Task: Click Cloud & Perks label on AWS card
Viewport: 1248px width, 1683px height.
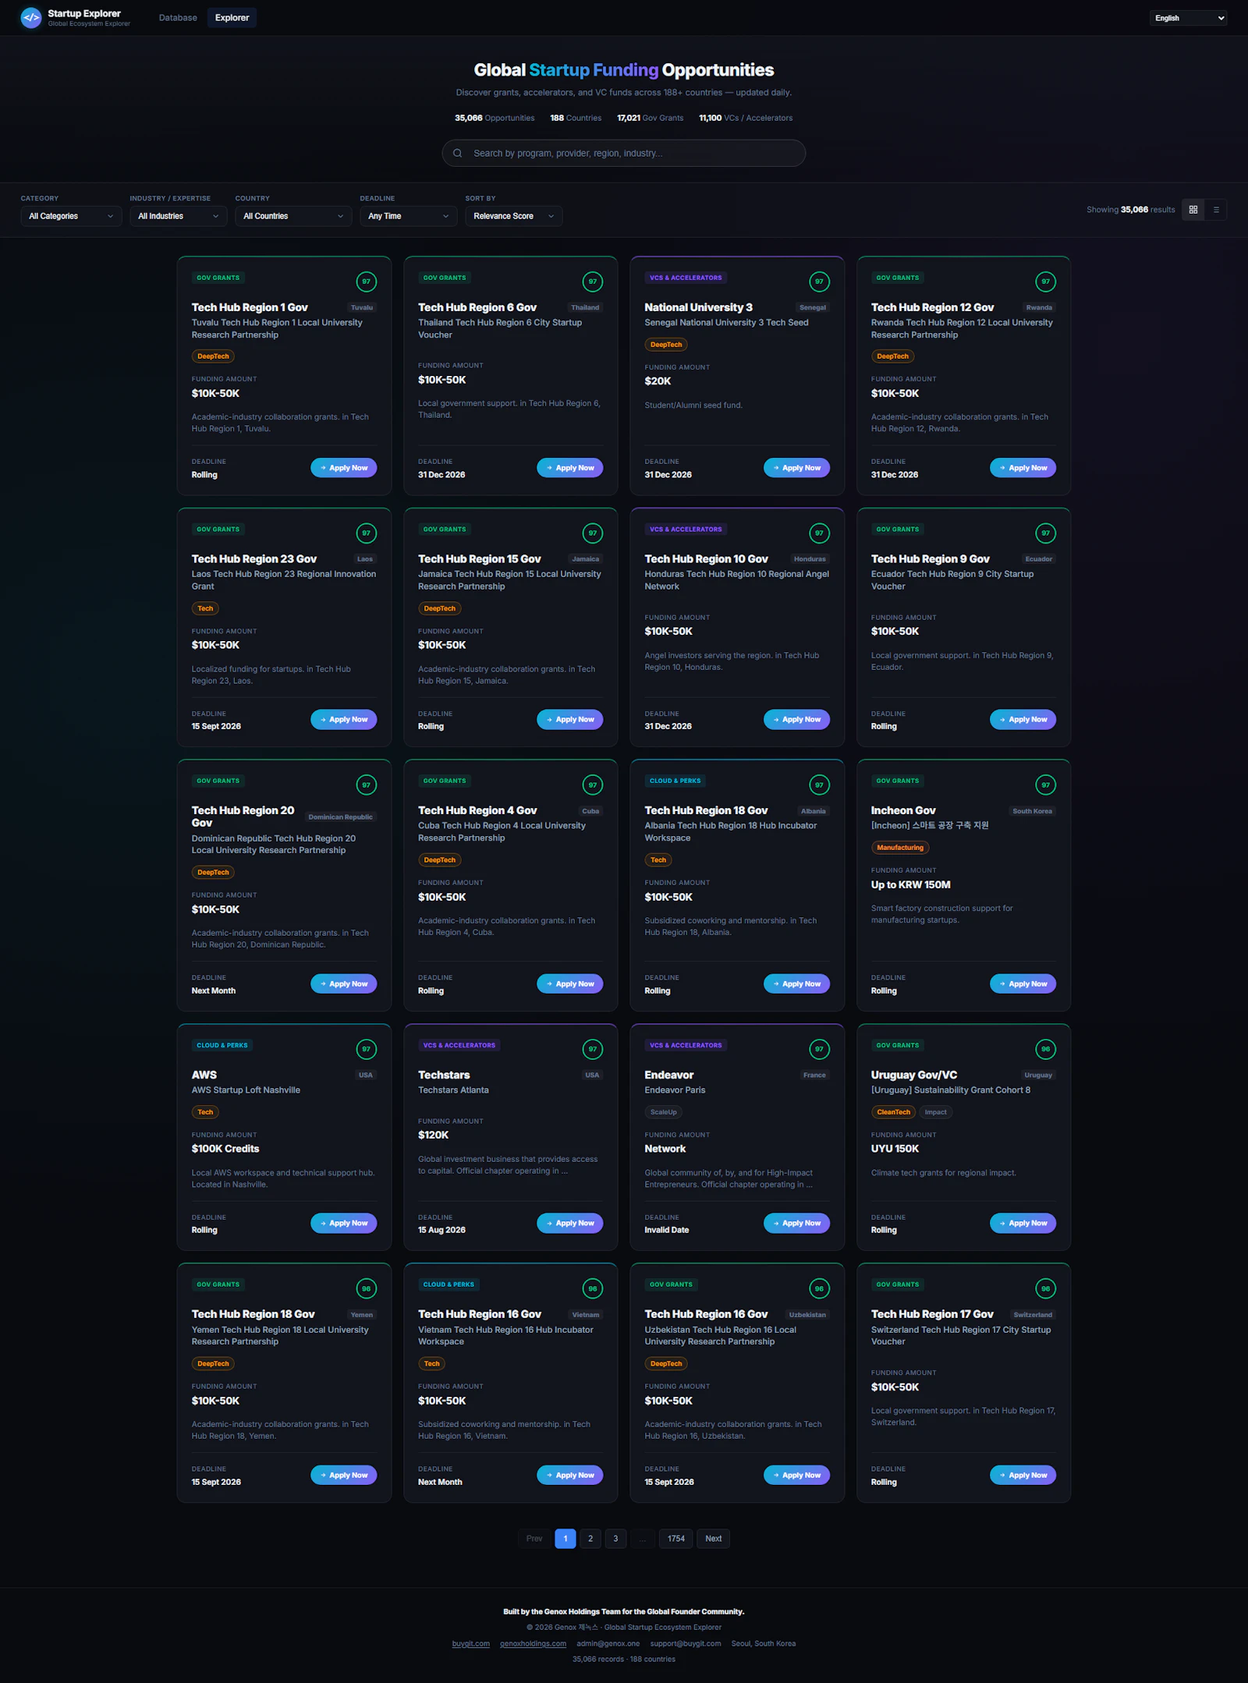Action: [222, 1045]
